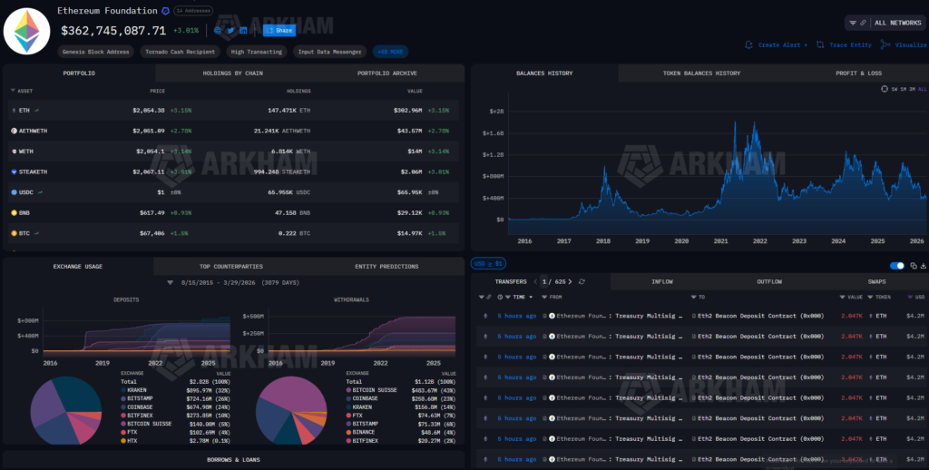The height and width of the screenshot is (470, 929).
Task: Sort by TIME using its small arrow
Action: 530,297
